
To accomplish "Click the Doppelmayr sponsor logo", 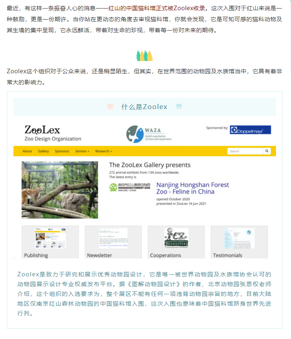I will [250, 130].
